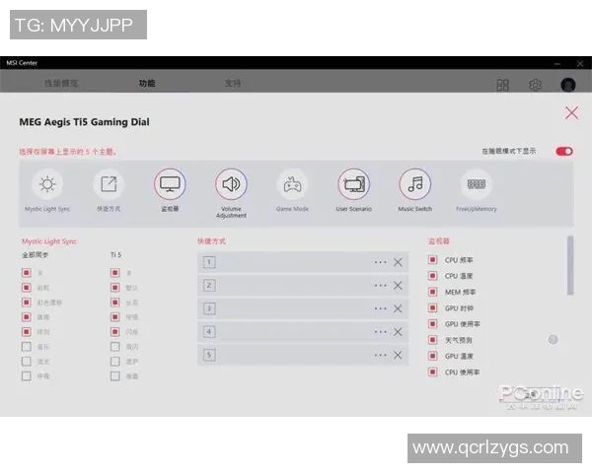The height and width of the screenshot is (473, 592).
Task: Select the Music Switch note icon
Action: [415, 184]
